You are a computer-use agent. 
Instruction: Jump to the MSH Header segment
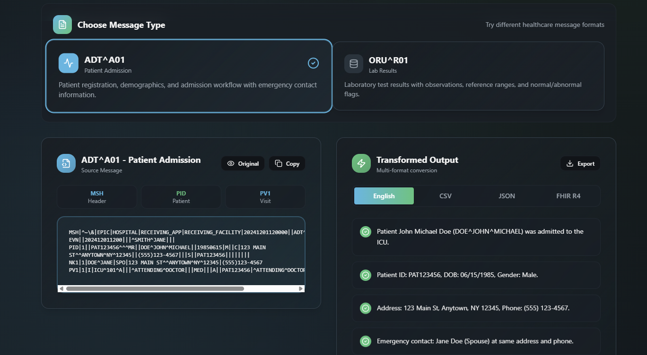[97, 197]
